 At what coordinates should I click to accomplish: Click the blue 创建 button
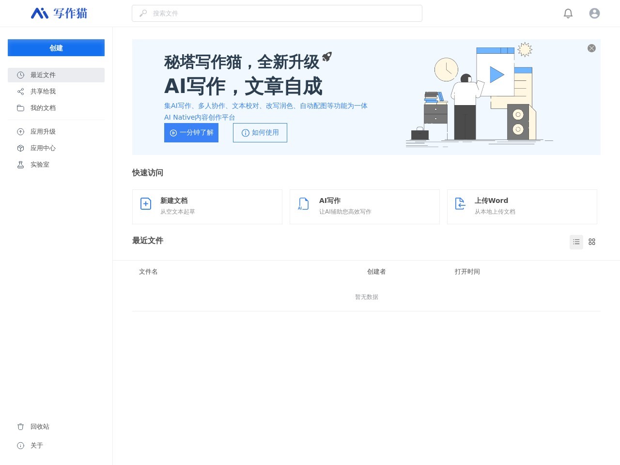[x=56, y=47]
